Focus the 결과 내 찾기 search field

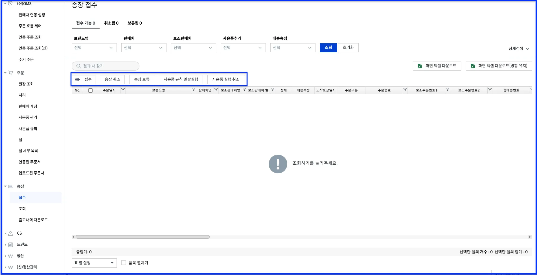coord(106,66)
